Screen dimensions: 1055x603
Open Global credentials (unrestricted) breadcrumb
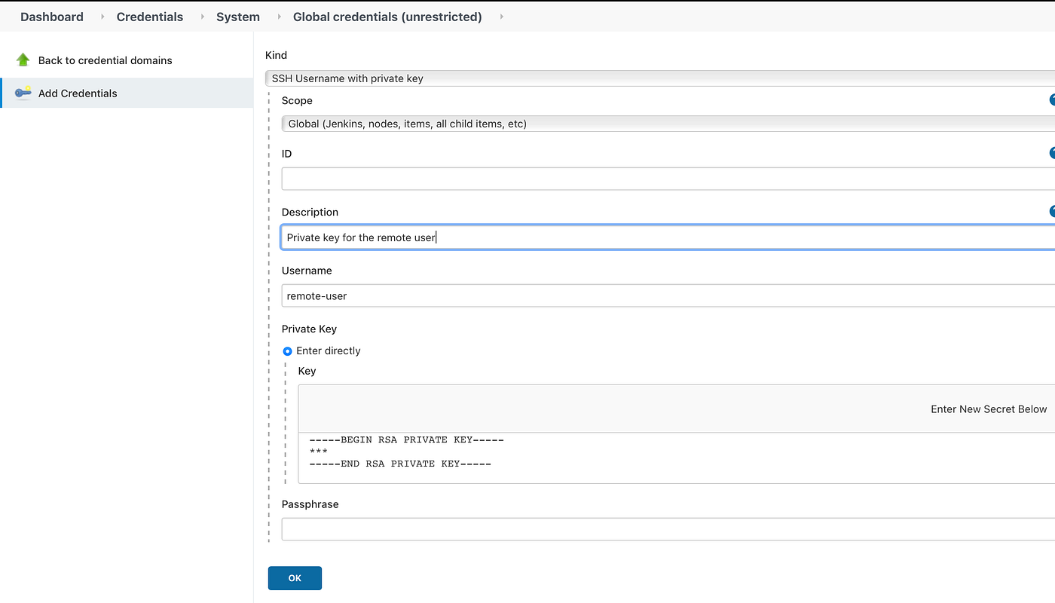click(387, 17)
